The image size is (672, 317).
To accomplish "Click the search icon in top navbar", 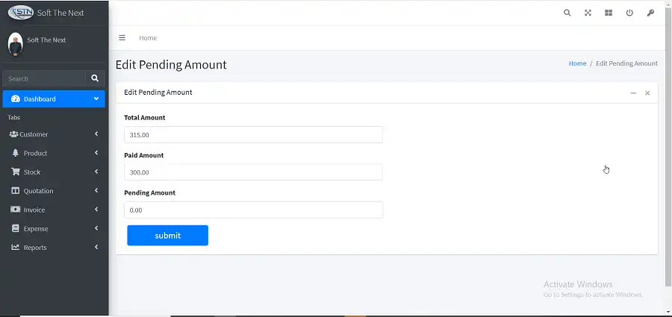I will 567,13.
